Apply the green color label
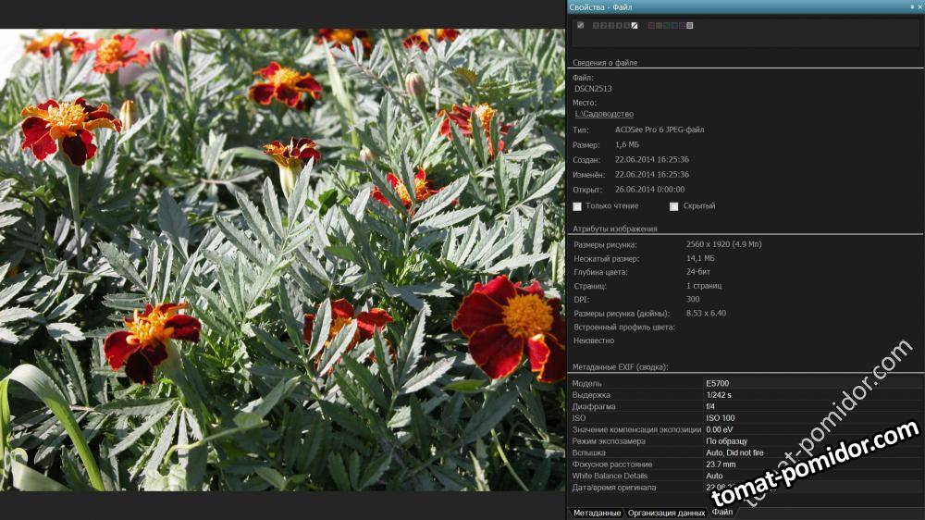Viewport: 925px width, 520px height. click(x=666, y=25)
